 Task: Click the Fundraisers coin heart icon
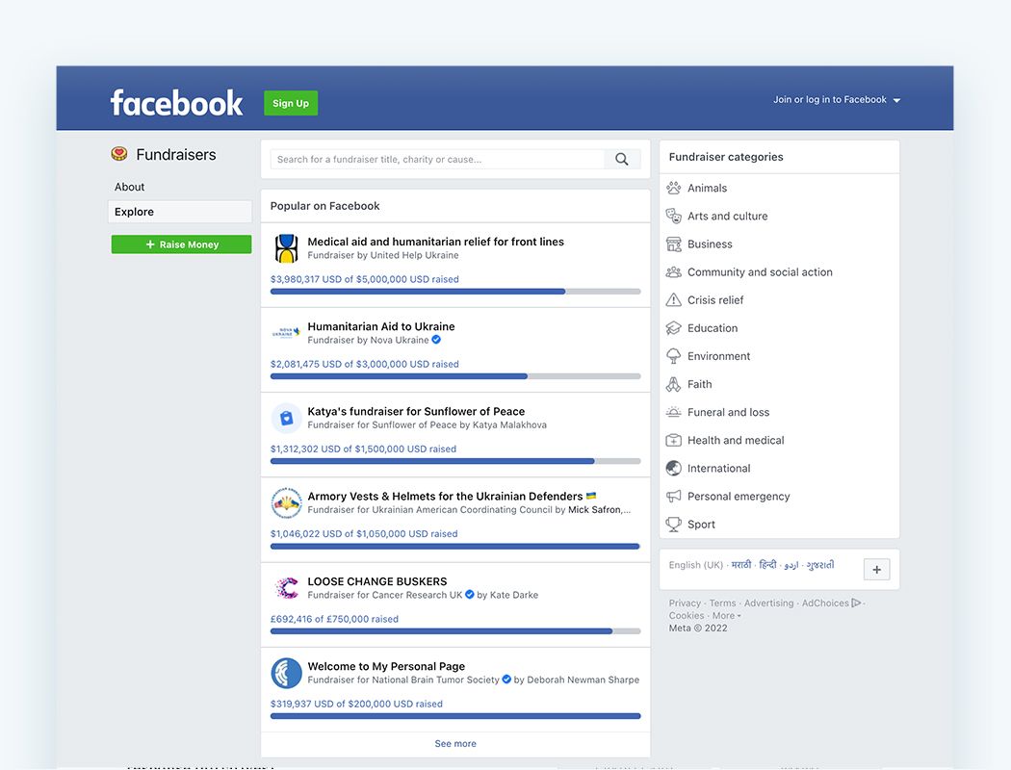point(119,154)
